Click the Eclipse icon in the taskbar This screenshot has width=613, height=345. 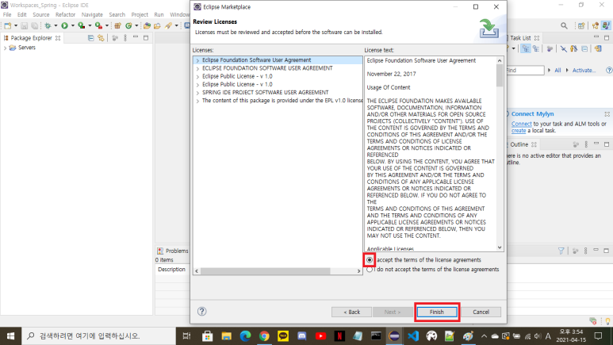pos(394,336)
